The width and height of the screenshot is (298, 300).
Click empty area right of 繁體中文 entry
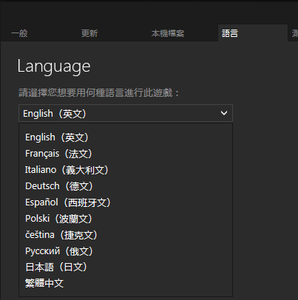(x=148, y=283)
